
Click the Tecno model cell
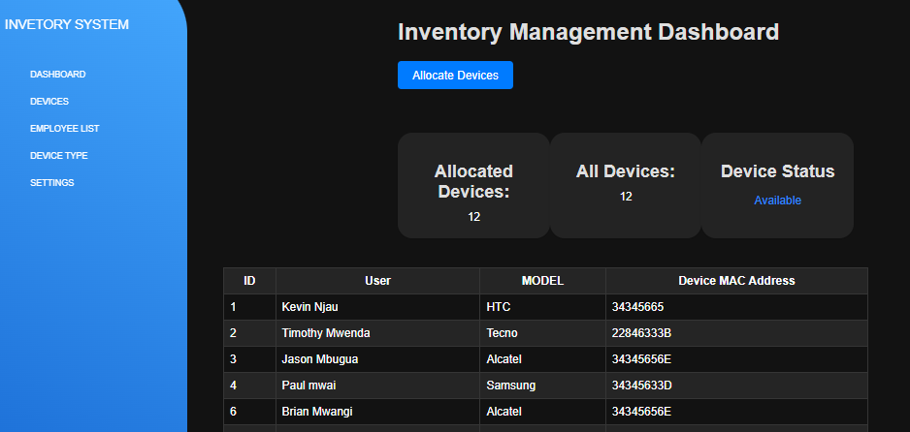542,333
